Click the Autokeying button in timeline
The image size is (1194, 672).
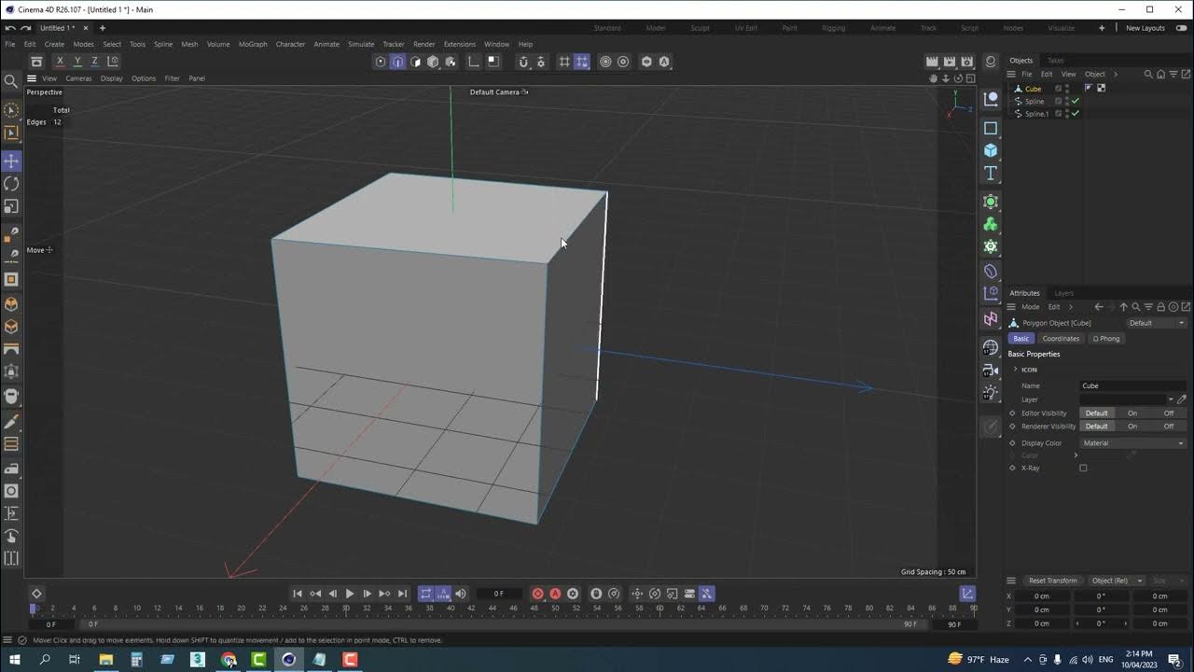pyautogui.click(x=555, y=594)
